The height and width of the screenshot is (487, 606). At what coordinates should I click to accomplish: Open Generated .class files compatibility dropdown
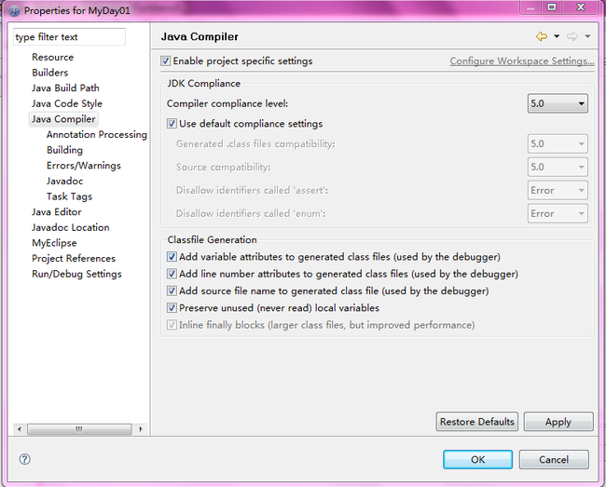558,144
